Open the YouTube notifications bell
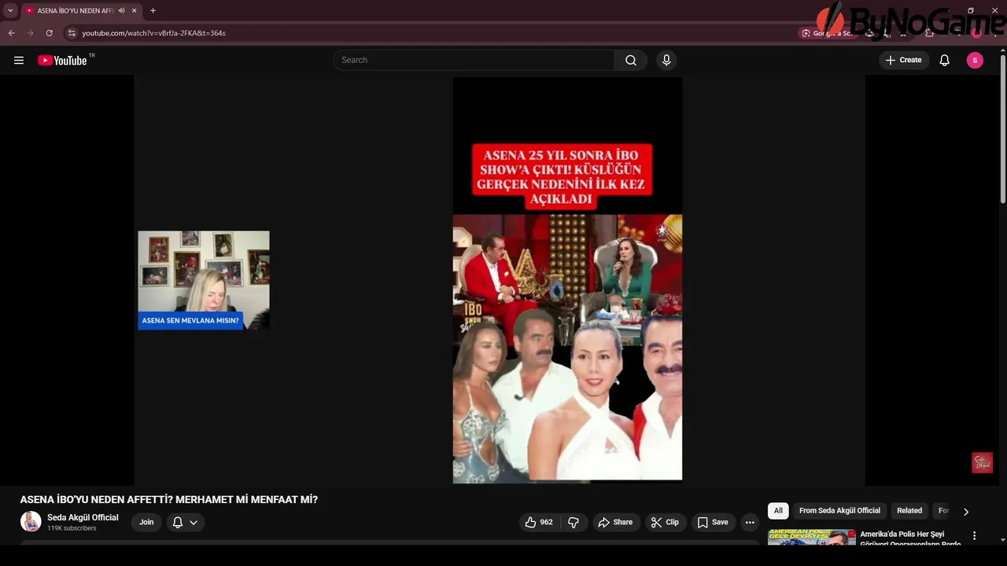1007x566 pixels. (945, 61)
